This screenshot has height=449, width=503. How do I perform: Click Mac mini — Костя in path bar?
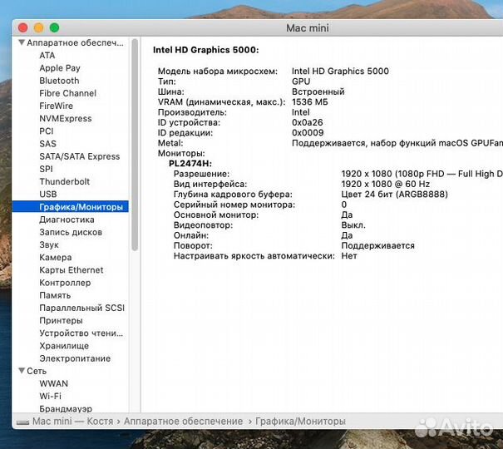(x=73, y=421)
